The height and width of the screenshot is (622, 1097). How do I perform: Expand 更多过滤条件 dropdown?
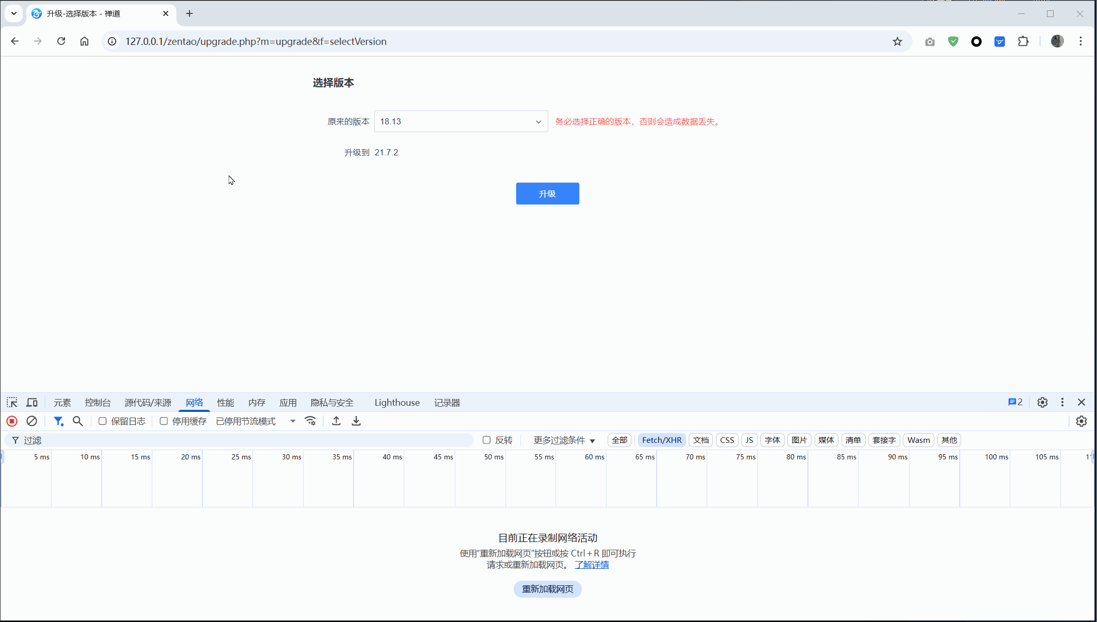pyautogui.click(x=564, y=440)
